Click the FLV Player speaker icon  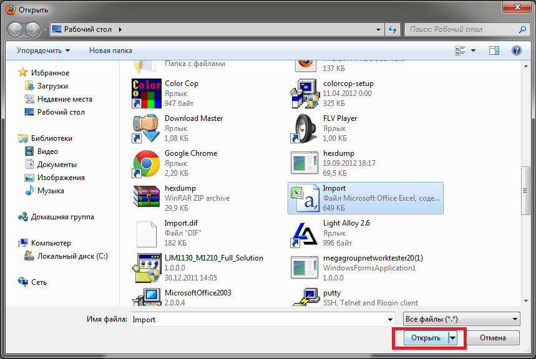pyautogui.click(x=305, y=128)
